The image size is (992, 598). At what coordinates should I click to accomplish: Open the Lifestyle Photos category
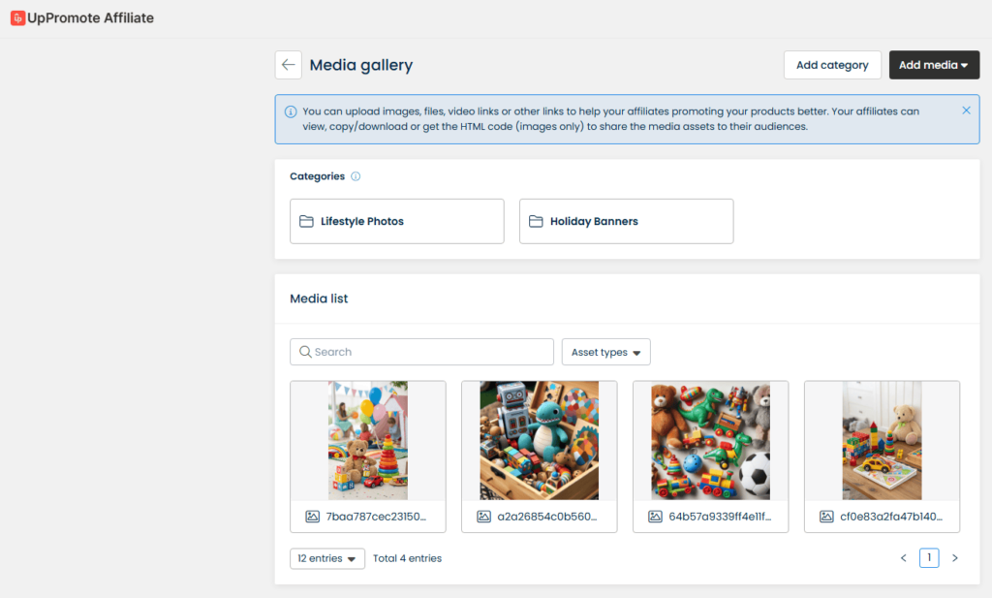(396, 221)
